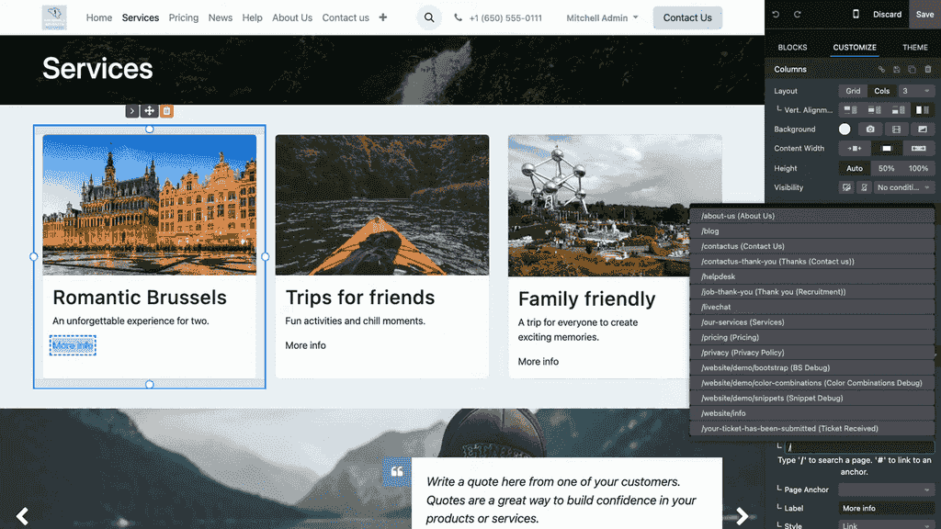This screenshot has width=941, height=529.
Task: Set Height to 50%
Action: tap(886, 168)
